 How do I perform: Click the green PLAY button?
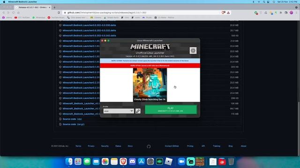tap(171, 109)
